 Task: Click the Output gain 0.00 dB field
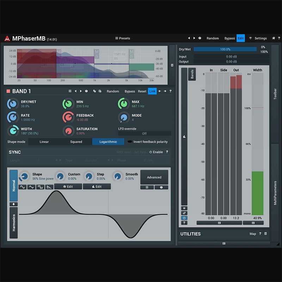(x=231, y=61)
